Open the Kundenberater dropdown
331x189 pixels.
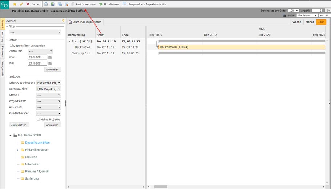point(49,113)
